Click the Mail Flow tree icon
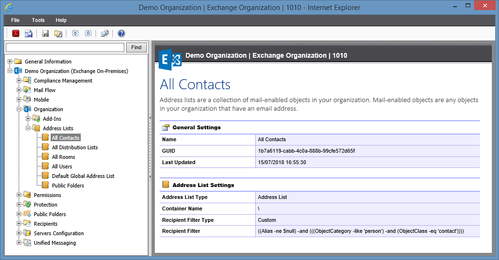This screenshot has width=499, height=260. pos(27,90)
